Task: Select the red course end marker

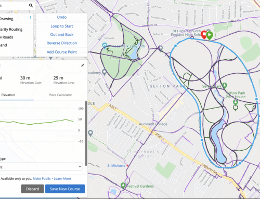Action: click(204, 35)
